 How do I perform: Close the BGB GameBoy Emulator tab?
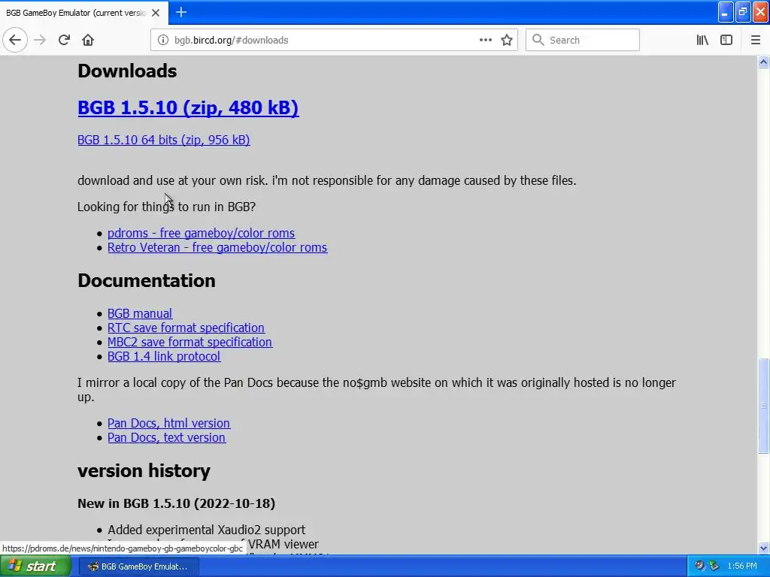tap(156, 13)
